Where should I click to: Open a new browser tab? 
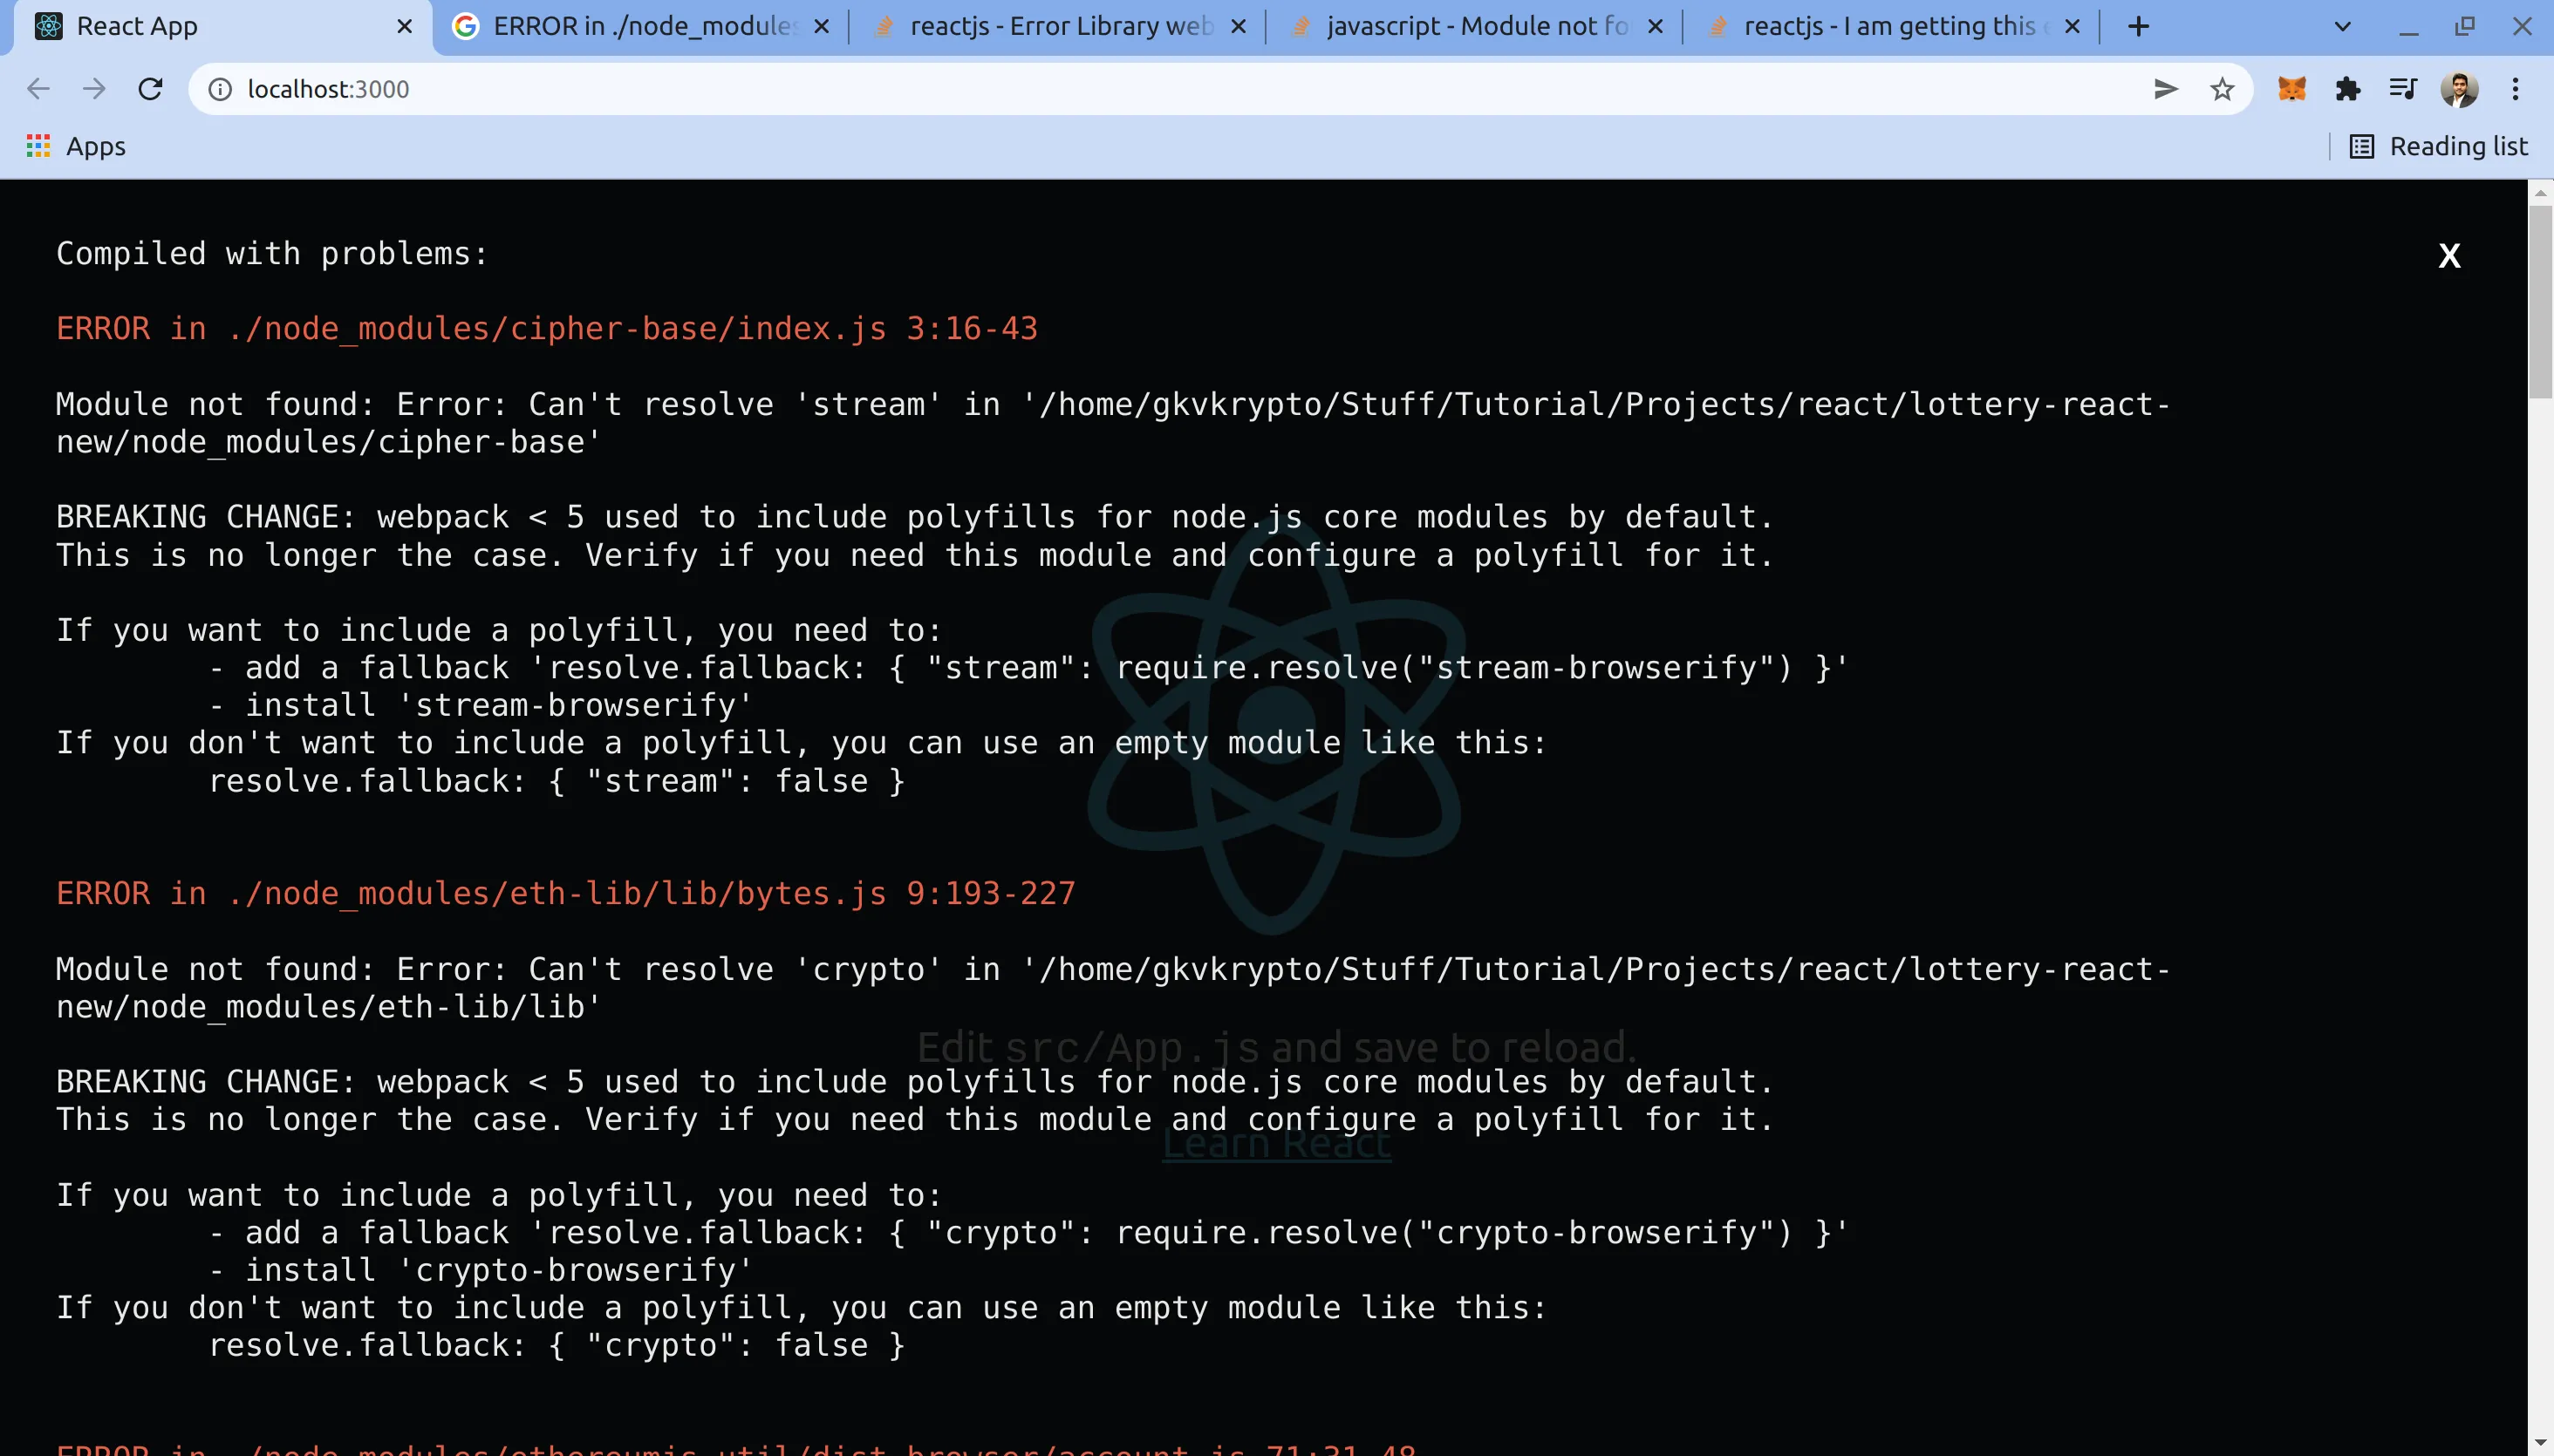point(2138,27)
